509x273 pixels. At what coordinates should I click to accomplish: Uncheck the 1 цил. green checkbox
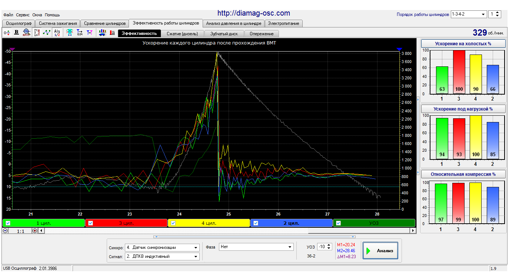pos(8,223)
